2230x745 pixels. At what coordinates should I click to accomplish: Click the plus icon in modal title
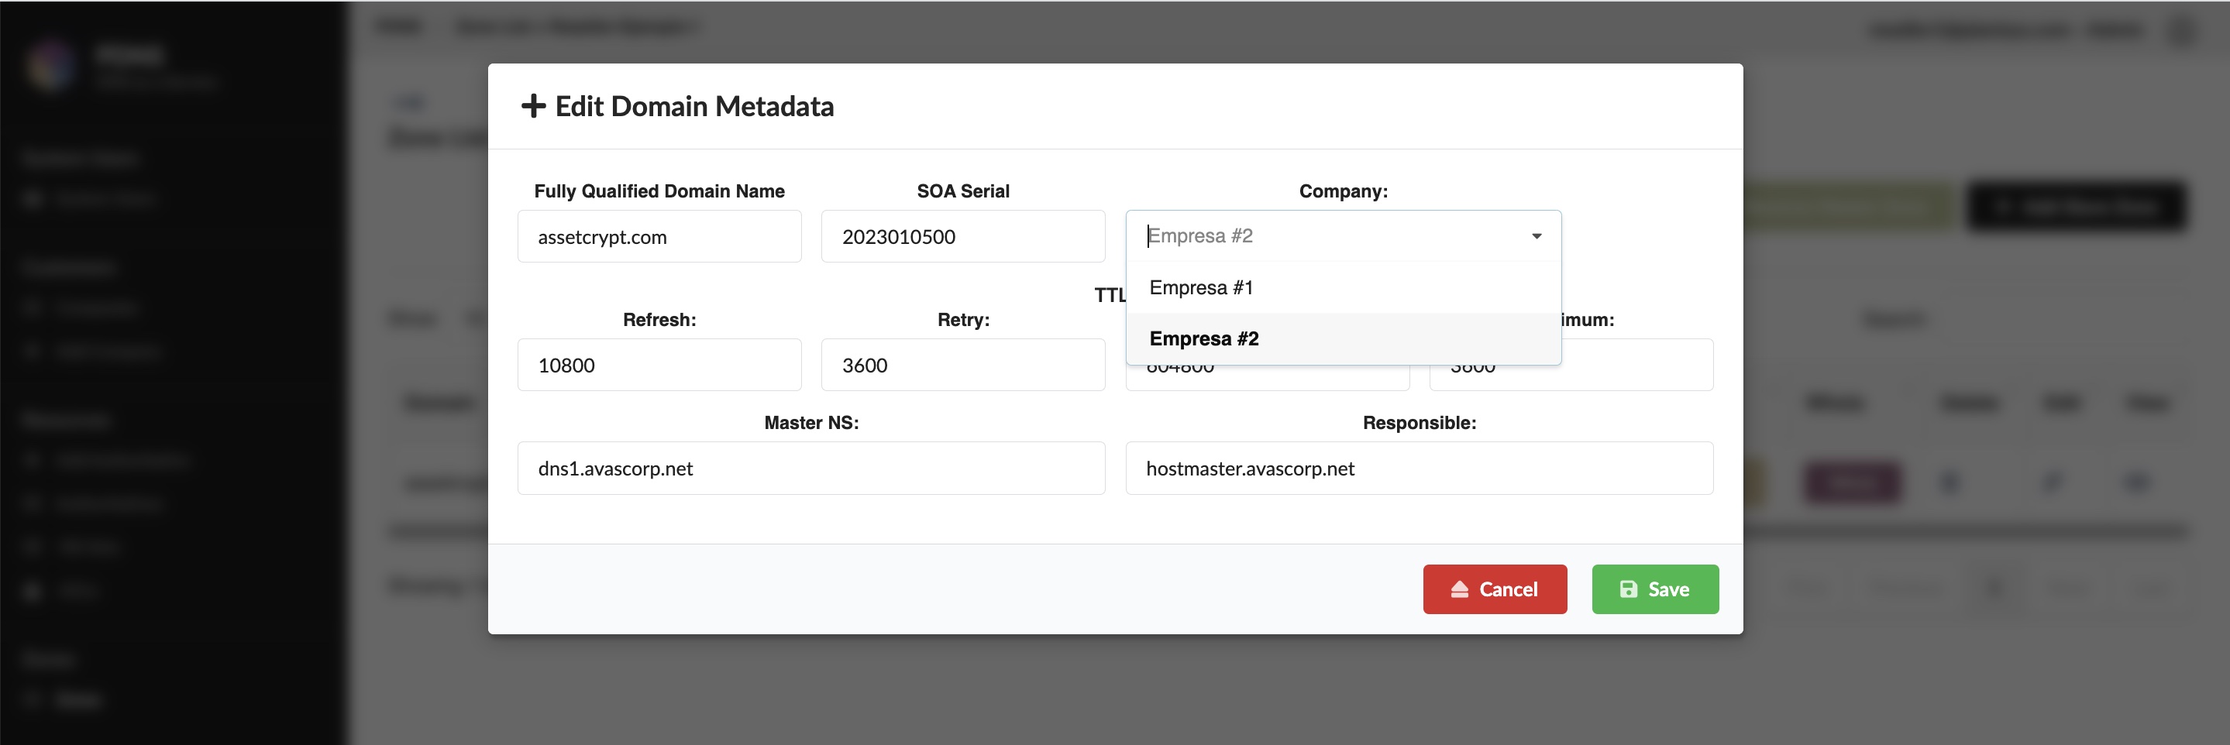533,106
